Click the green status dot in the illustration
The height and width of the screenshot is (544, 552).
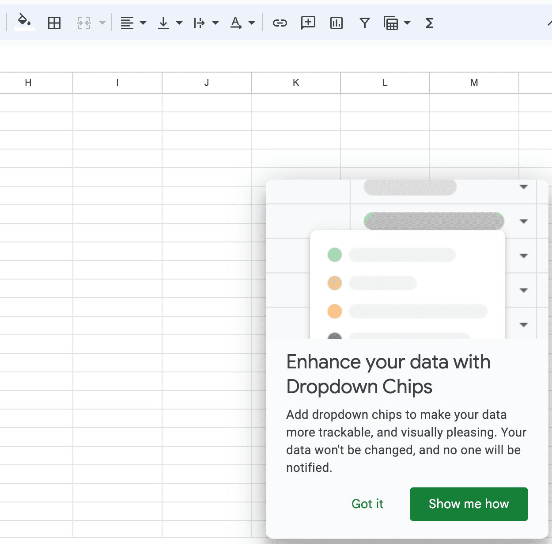click(334, 255)
